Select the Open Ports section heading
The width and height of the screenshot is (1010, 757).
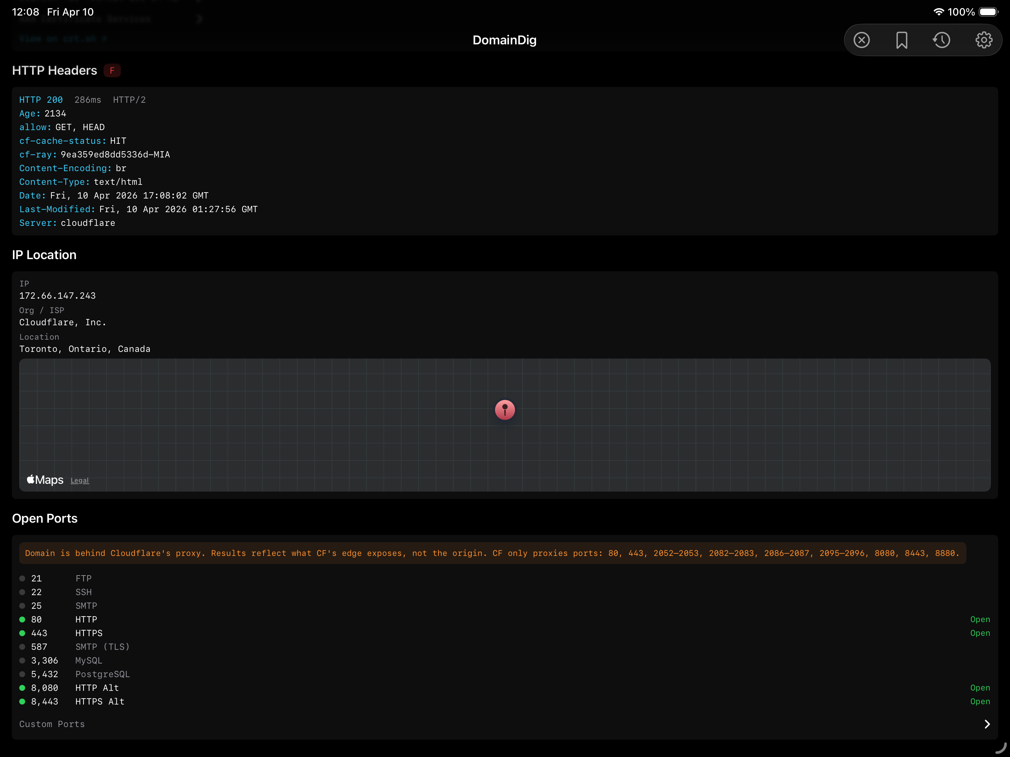tap(45, 518)
